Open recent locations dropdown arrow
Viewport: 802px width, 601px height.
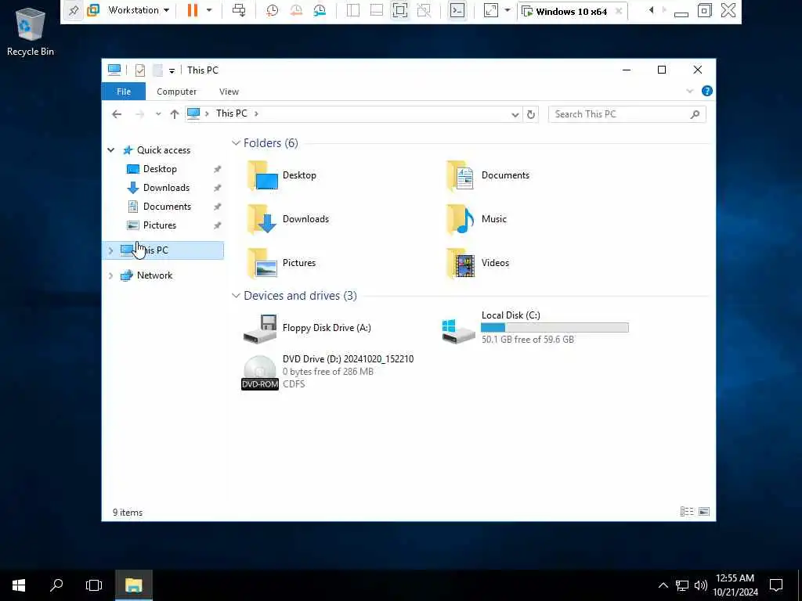pyautogui.click(x=158, y=114)
